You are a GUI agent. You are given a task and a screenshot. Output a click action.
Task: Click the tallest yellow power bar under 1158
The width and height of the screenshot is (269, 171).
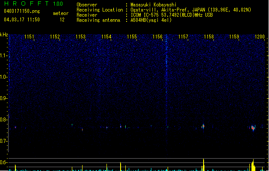tap(204, 165)
